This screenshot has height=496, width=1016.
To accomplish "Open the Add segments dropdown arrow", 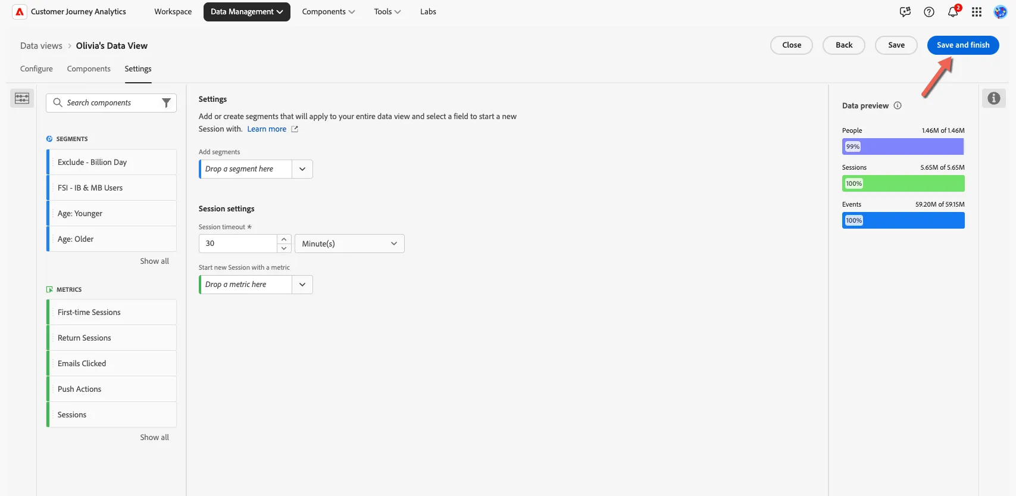I will (302, 169).
